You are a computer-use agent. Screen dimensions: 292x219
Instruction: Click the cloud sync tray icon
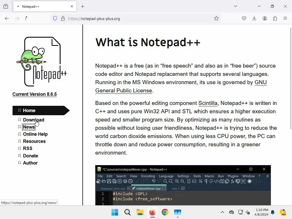[232, 212]
